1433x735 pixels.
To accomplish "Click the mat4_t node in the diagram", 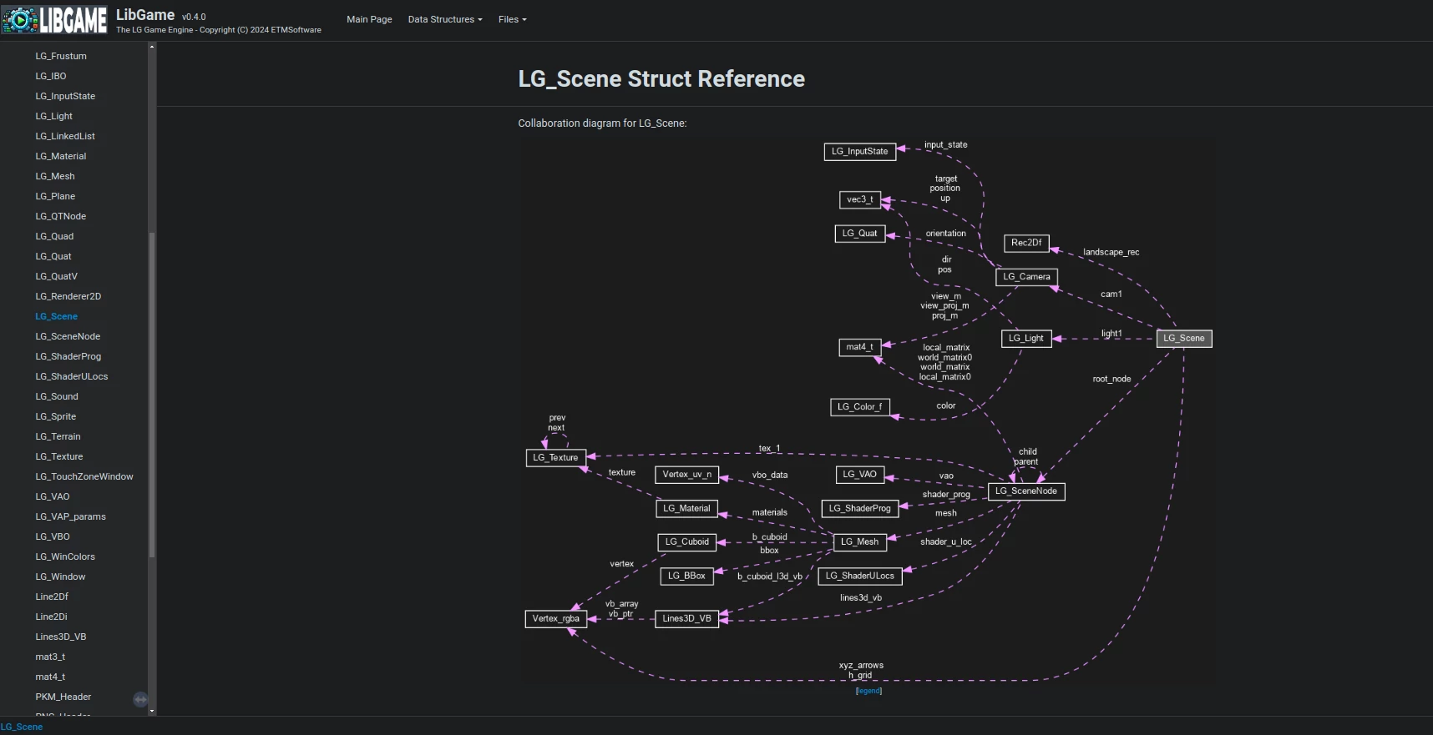I will pos(859,347).
